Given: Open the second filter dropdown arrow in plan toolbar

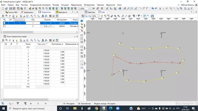Looking at the screenshot, I should (141, 16).
